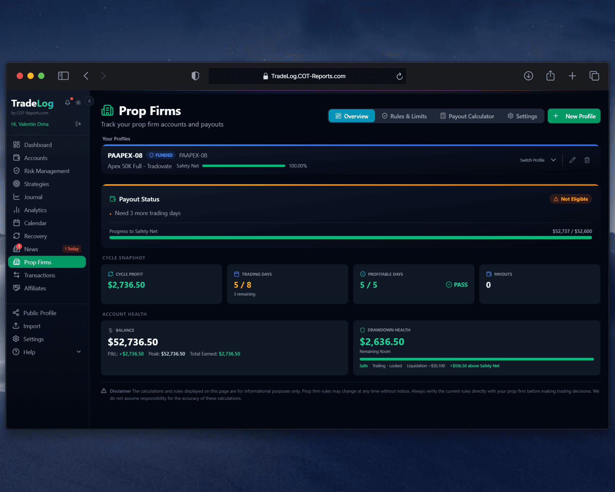The image size is (615, 492).
Task: Click the Safari downloads icon
Action: click(528, 76)
